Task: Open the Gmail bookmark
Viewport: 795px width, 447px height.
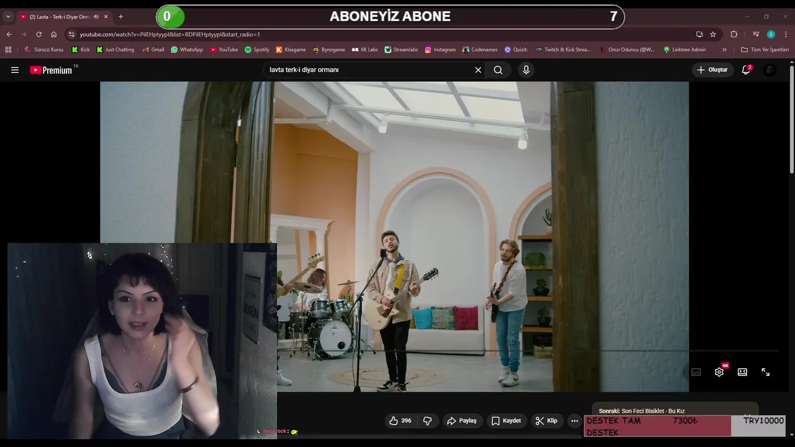Action: coord(153,50)
